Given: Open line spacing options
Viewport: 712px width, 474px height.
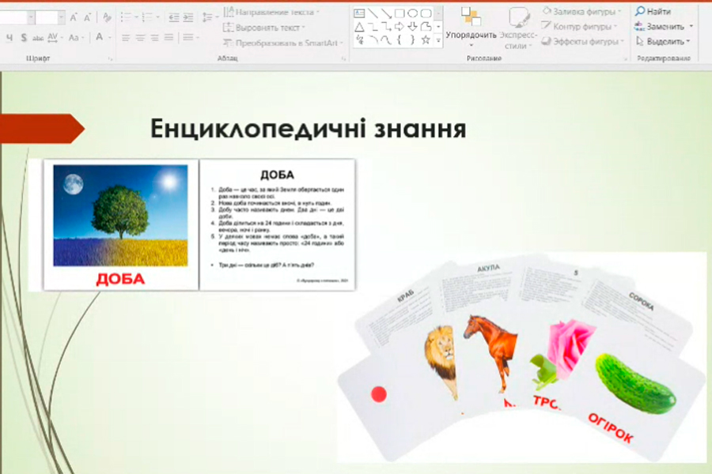Looking at the screenshot, I should tap(210, 17).
